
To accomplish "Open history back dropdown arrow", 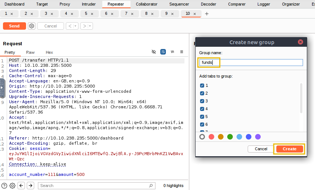I will [x=75, y=26].
